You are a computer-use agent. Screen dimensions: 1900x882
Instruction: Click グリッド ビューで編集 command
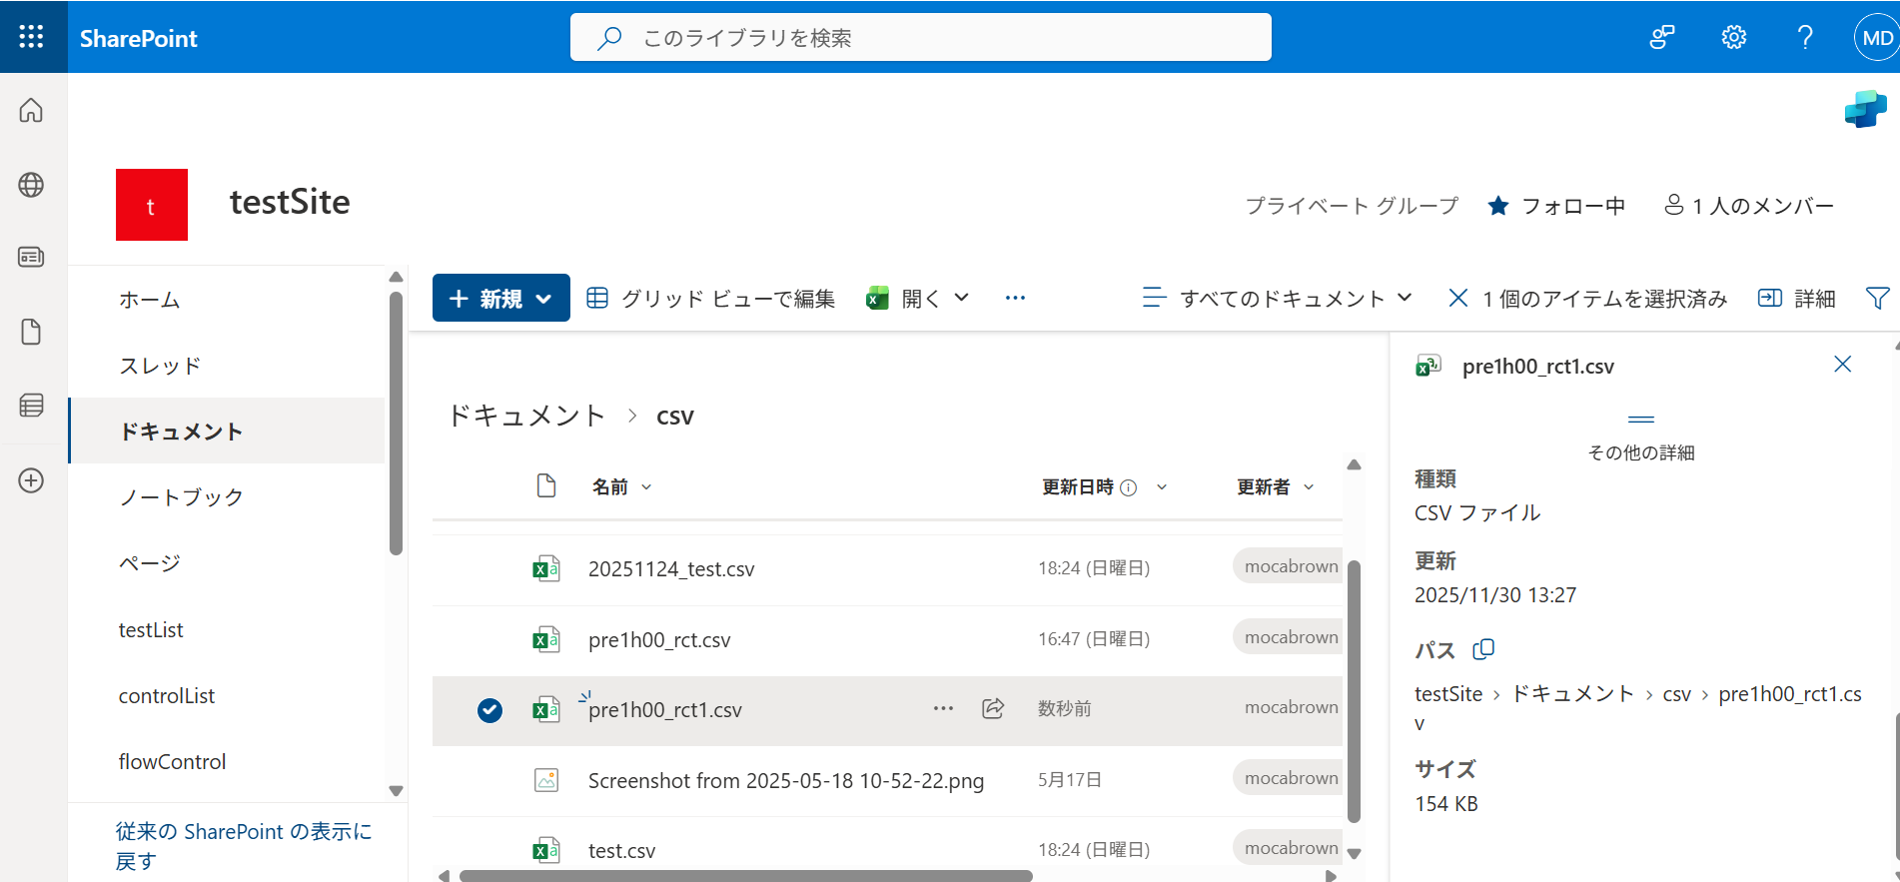click(x=710, y=298)
